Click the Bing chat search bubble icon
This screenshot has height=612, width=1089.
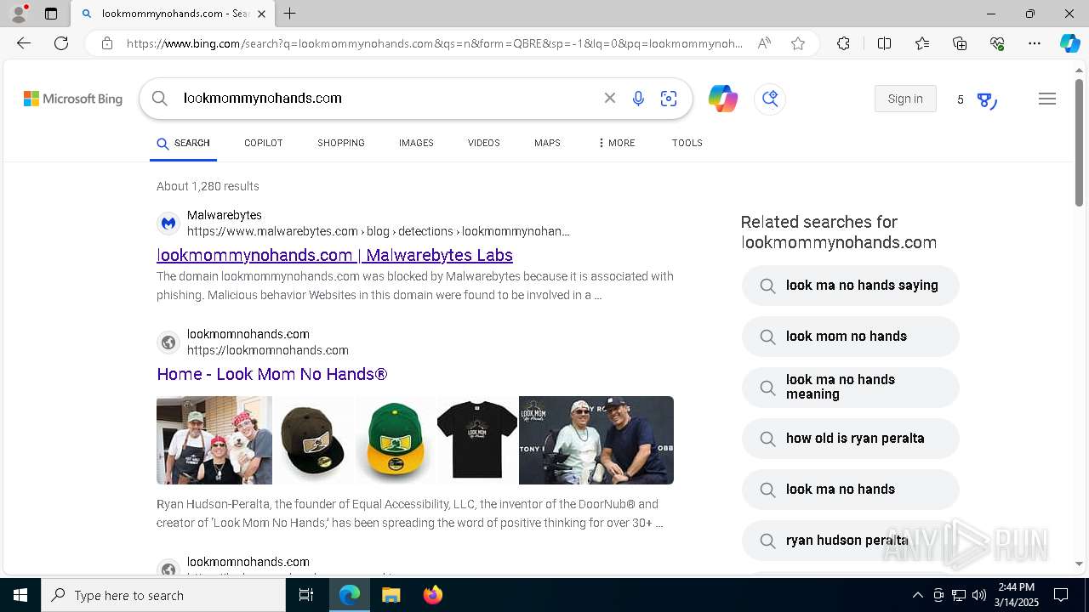(x=770, y=99)
